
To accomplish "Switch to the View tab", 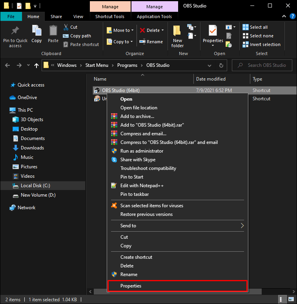I will click(x=78, y=17).
